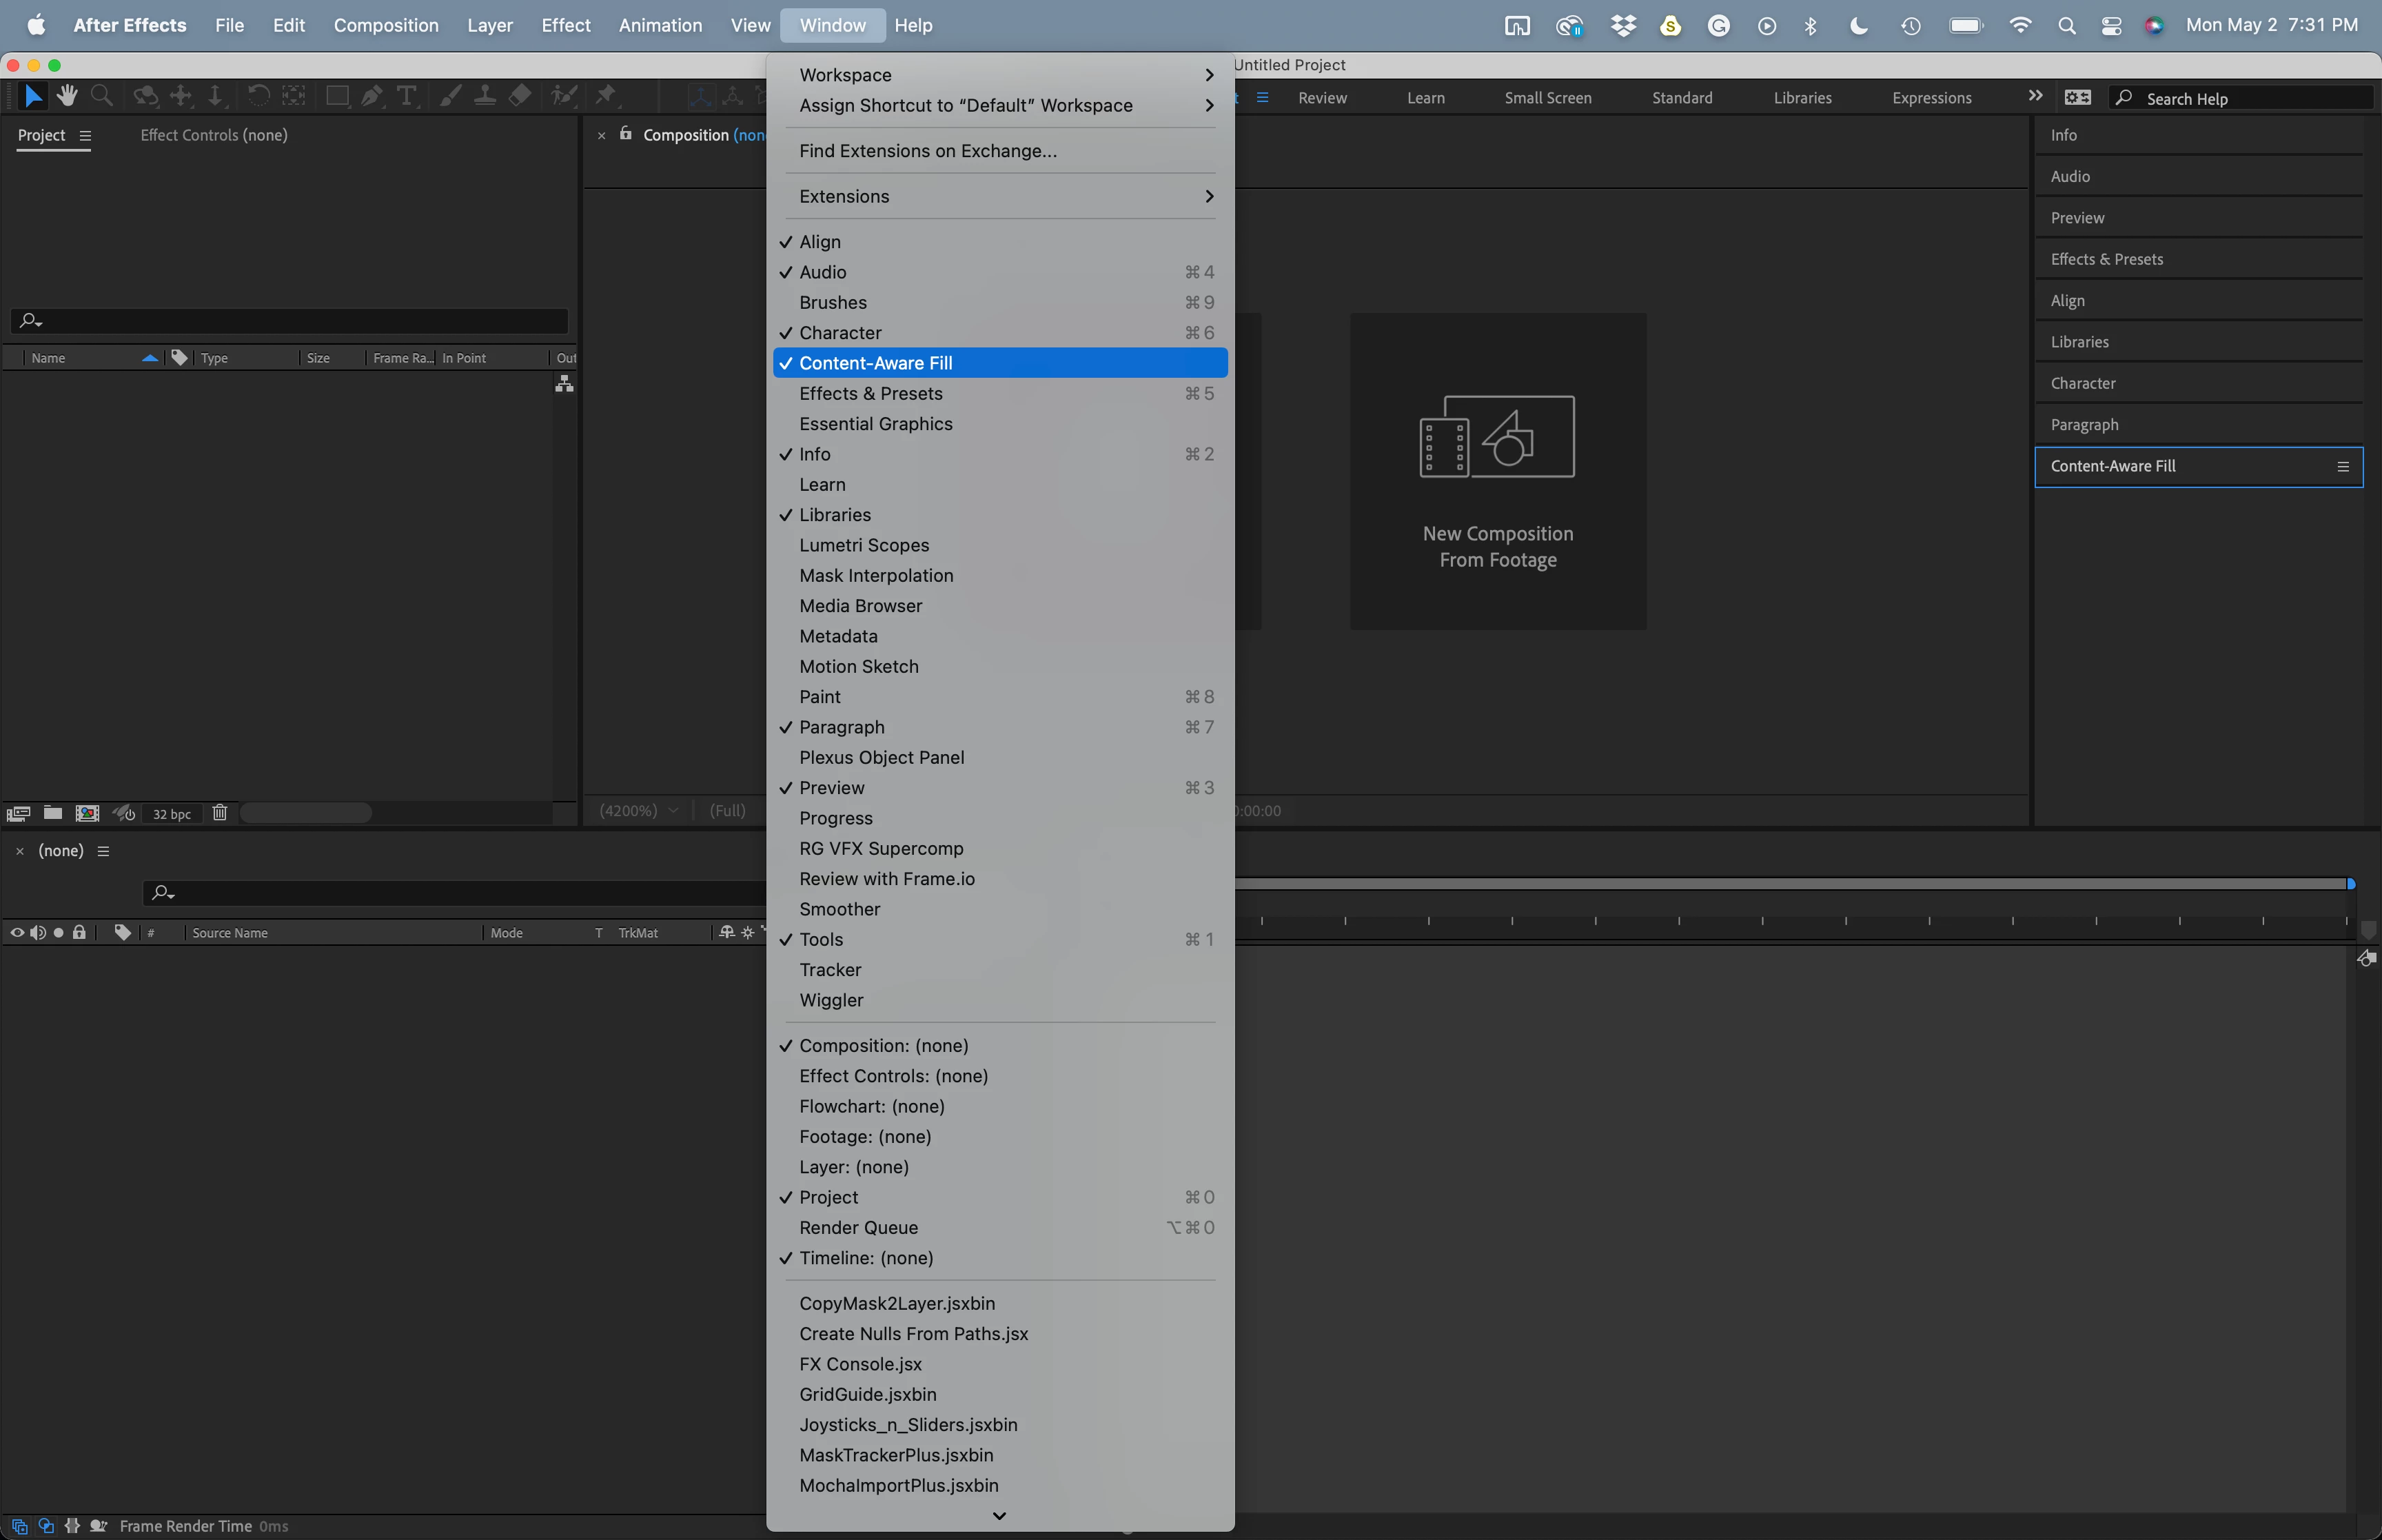Select the Pen tool
Screen dimensions: 2382x1540
(x=372, y=96)
